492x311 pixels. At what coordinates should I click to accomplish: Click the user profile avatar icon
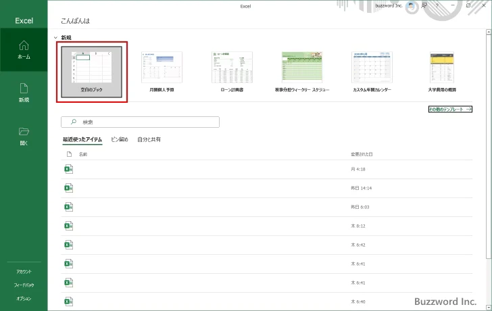[411, 5]
